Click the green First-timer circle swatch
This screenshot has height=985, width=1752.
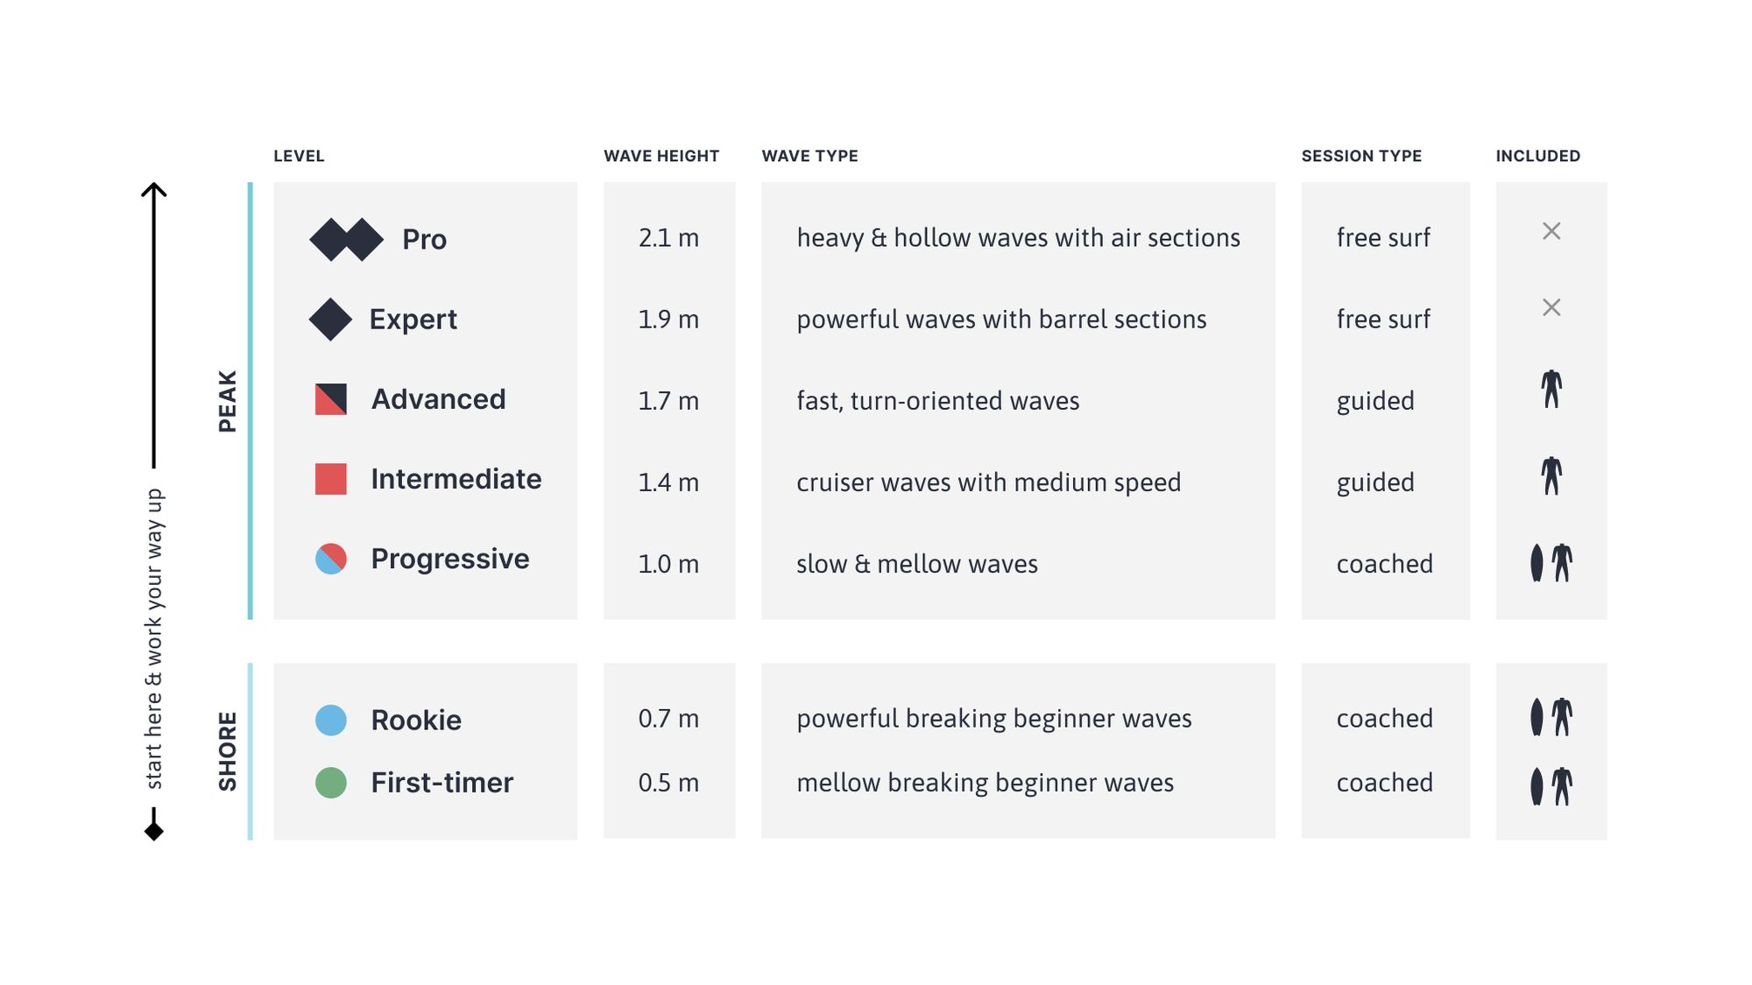click(x=330, y=783)
